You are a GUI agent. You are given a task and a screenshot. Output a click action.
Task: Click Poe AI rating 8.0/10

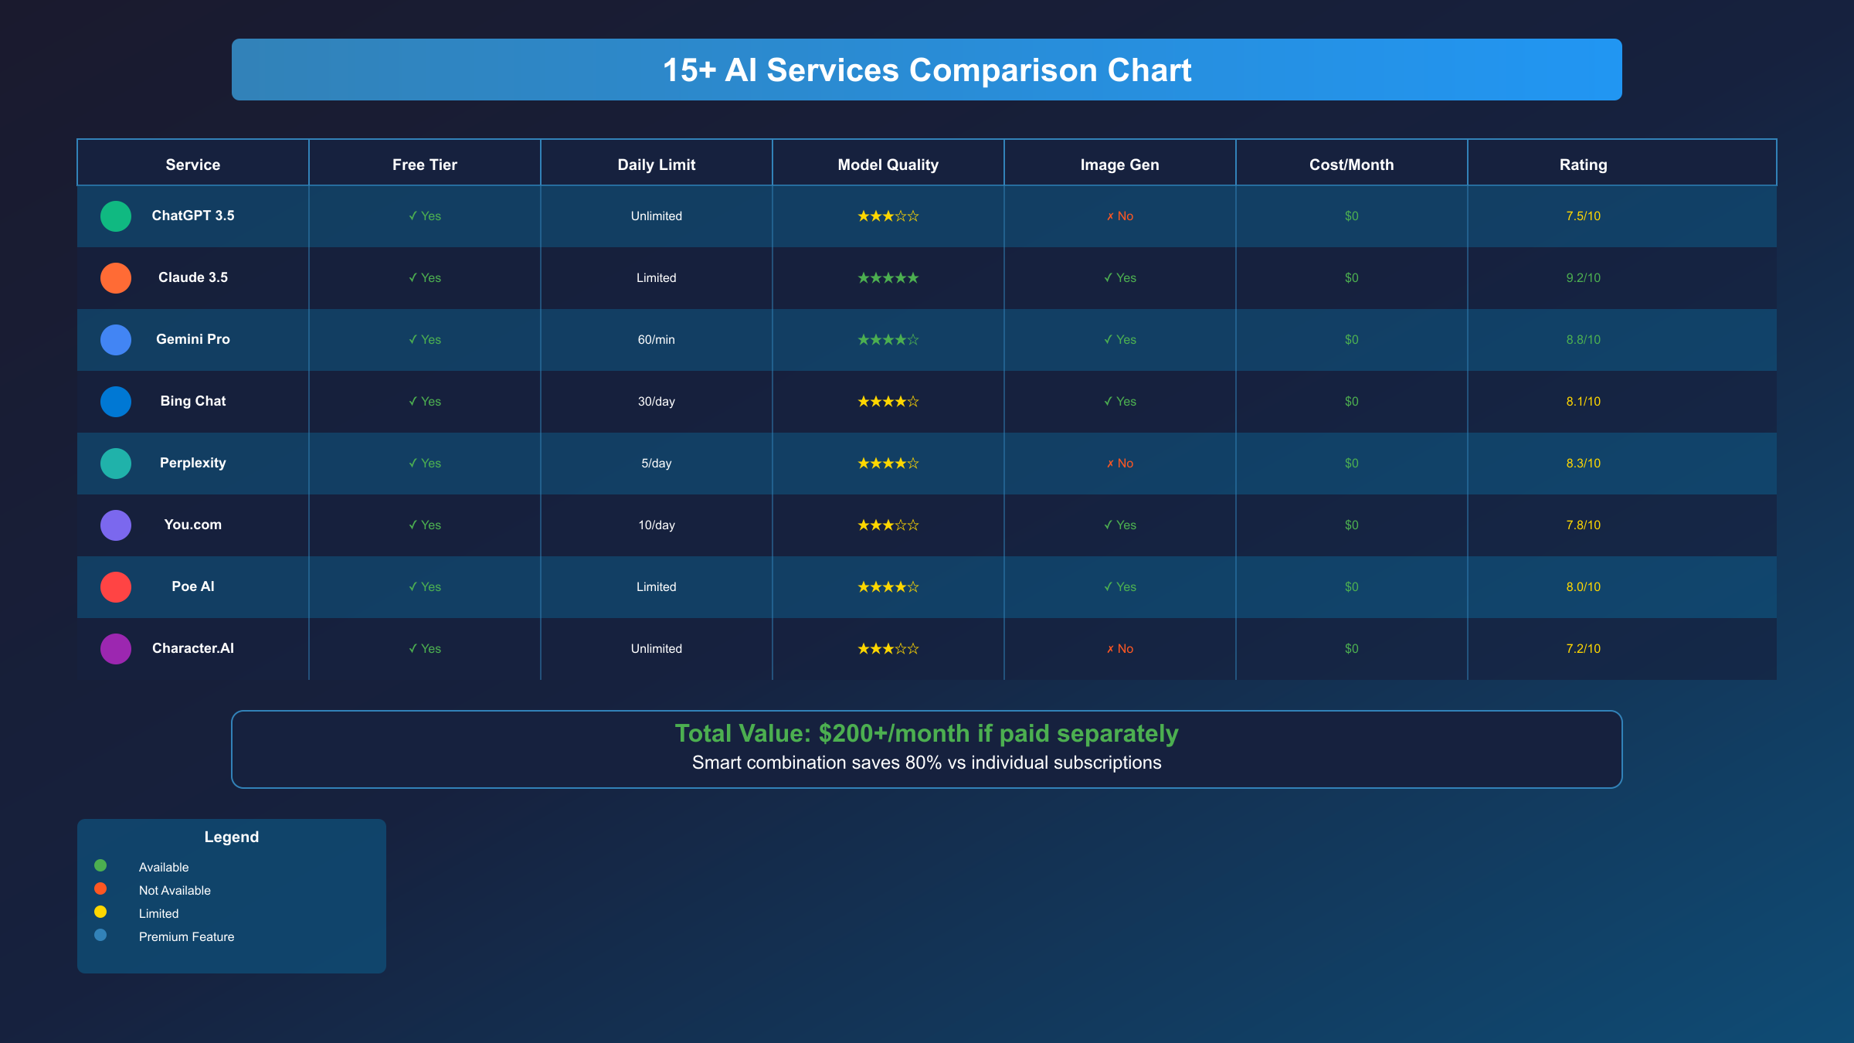tap(1584, 587)
